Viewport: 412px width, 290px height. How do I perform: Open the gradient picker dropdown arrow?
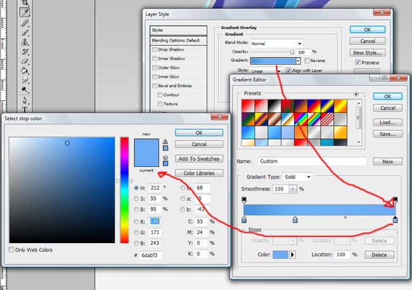tap(298, 61)
